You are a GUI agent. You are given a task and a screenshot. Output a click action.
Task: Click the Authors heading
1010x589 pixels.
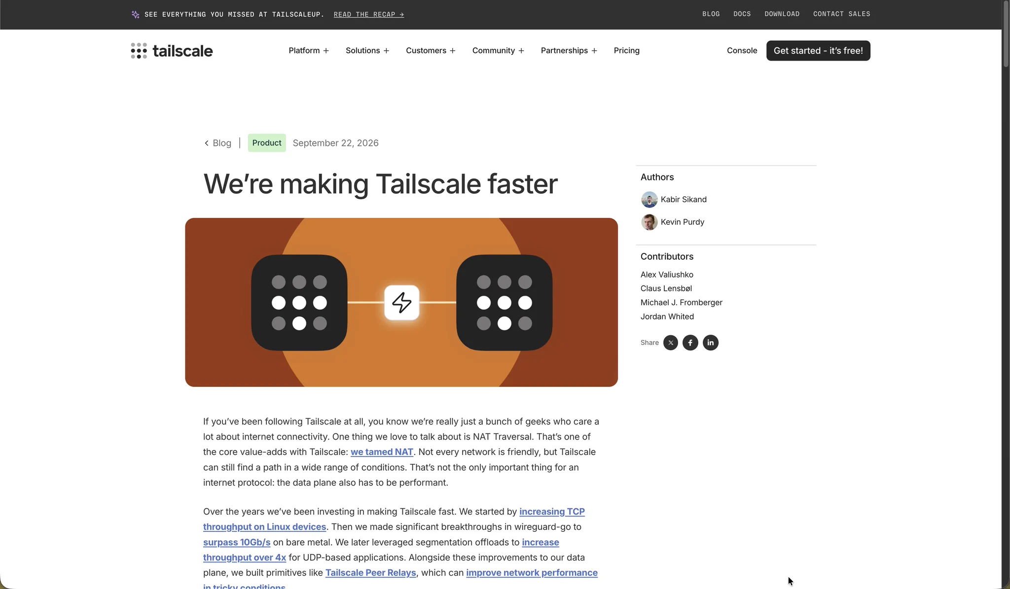pos(657,177)
